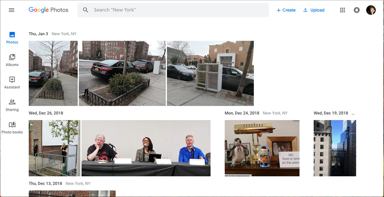Open the Assistant sidebar item
This screenshot has height=197, width=384.
pos(12,83)
